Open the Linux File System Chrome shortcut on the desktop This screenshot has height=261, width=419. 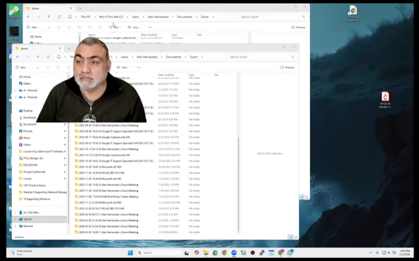tap(353, 14)
